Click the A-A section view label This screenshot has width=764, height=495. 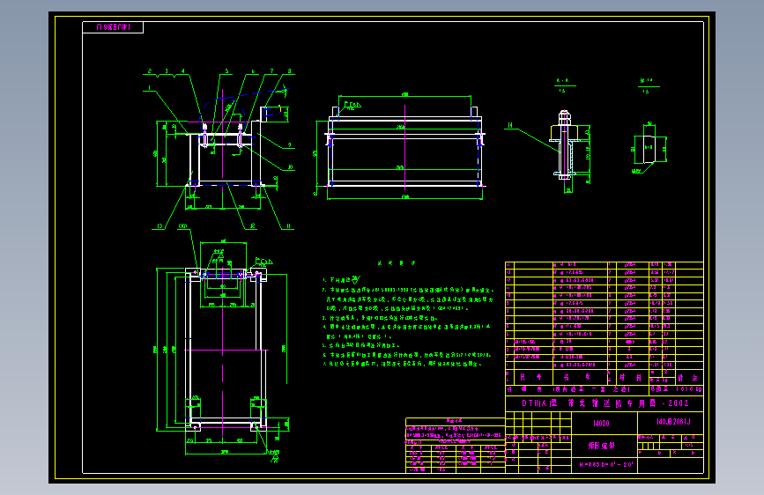(x=562, y=81)
